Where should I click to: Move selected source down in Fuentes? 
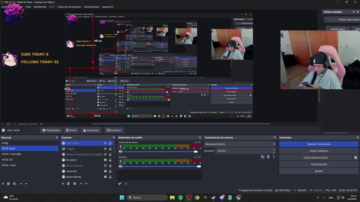point(86,184)
